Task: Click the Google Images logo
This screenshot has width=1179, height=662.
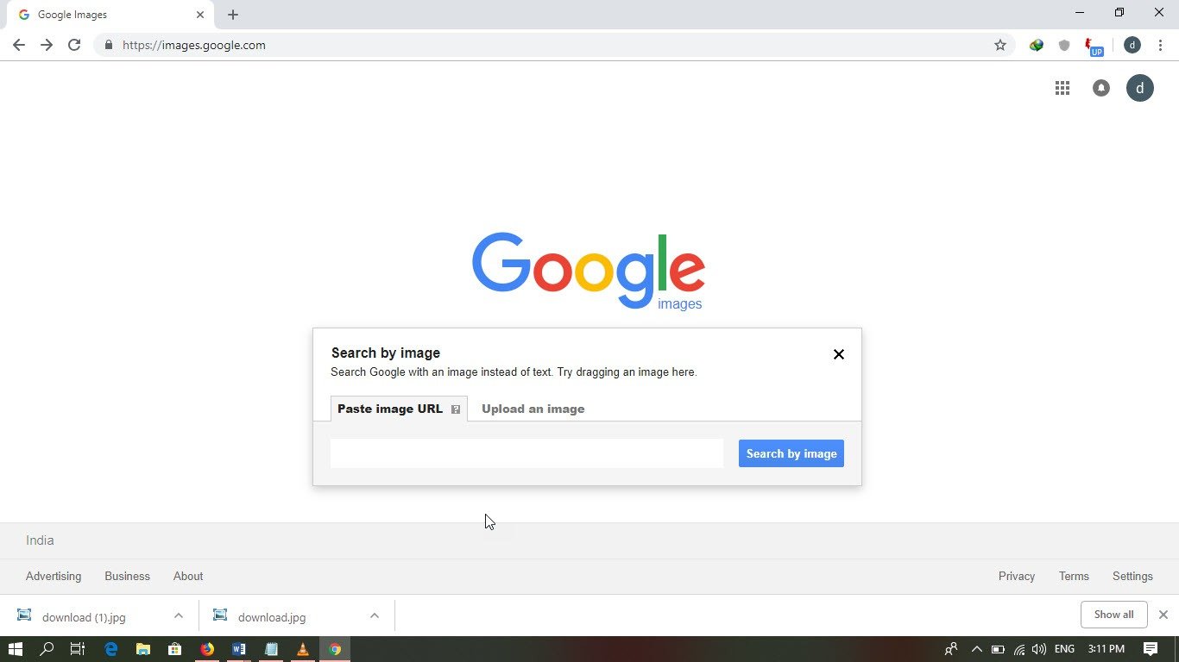Action: click(x=588, y=271)
